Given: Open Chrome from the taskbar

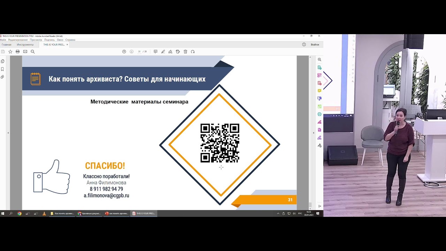Looking at the screenshot, I should coord(20,213).
